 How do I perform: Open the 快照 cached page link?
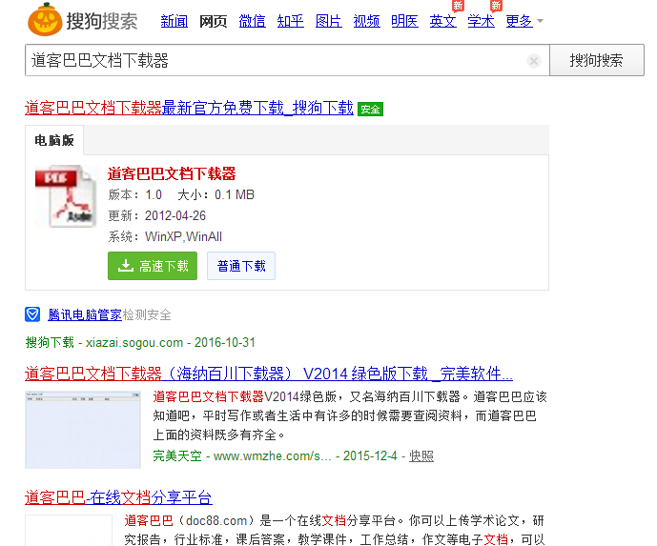pyautogui.click(x=421, y=456)
